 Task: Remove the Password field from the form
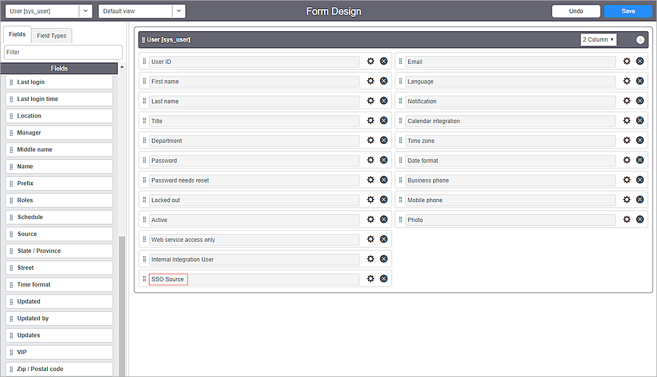tap(384, 160)
